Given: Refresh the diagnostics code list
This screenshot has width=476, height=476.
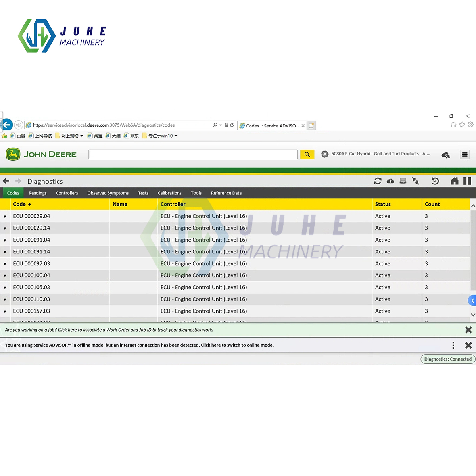Looking at the screenshot, I should tap(378, 181).
